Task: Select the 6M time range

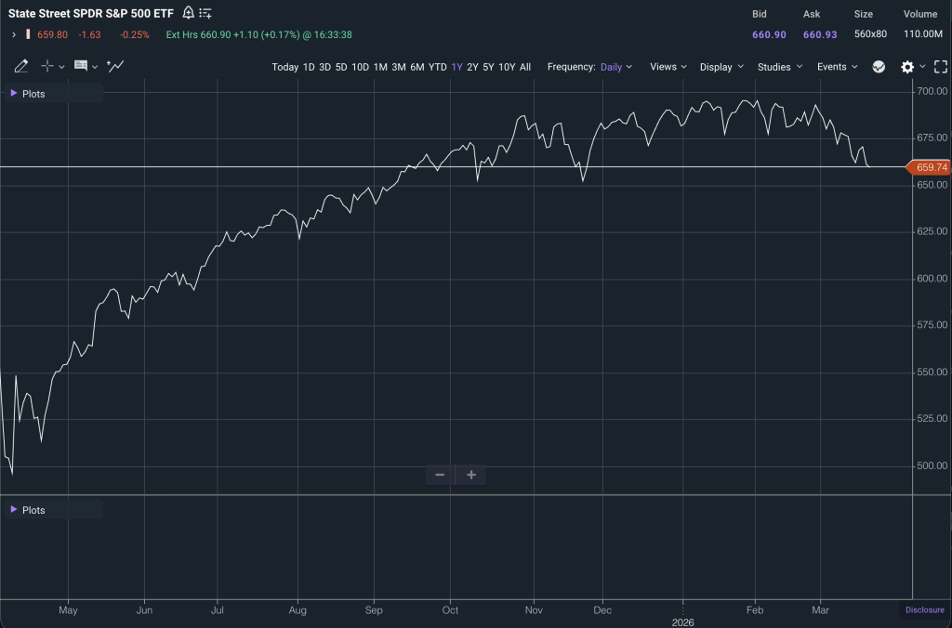Action: pyautogui.click(x=417, y=67)
